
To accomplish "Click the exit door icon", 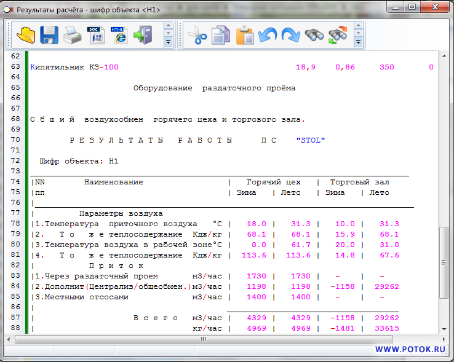I will pos(143,35).
